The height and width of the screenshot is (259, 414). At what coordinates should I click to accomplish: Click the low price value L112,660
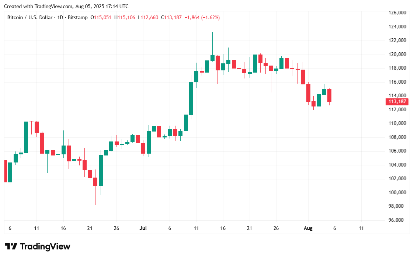coord(148,17)
